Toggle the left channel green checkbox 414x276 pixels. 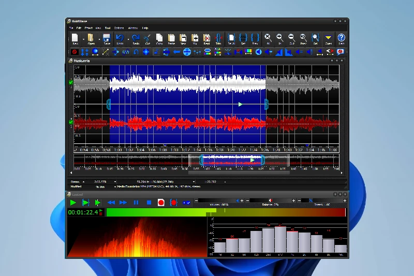[71, 82]
